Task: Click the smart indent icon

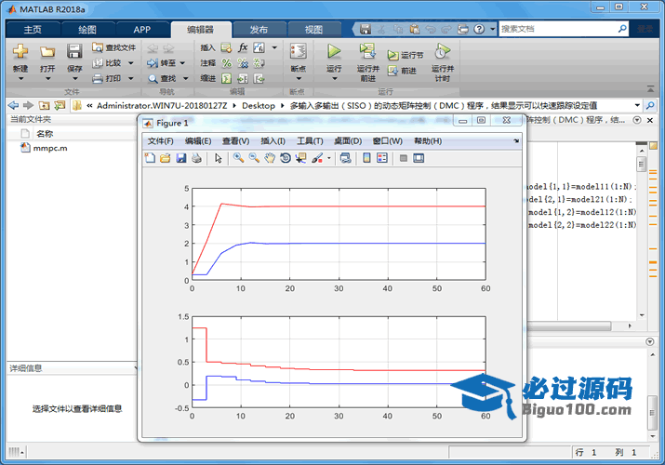Action: [x=227, y=78]
